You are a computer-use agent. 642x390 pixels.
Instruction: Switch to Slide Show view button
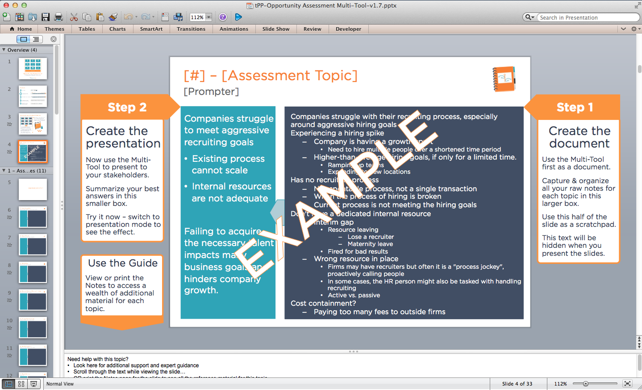33,384
